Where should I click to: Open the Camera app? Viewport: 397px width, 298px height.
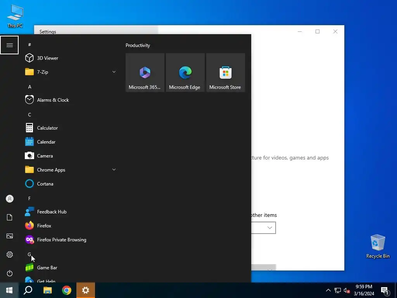[x=71, y=156]
